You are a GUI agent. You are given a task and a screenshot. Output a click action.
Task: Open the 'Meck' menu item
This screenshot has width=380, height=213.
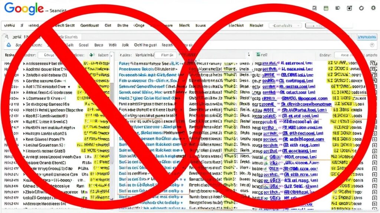tap(184, 25)
